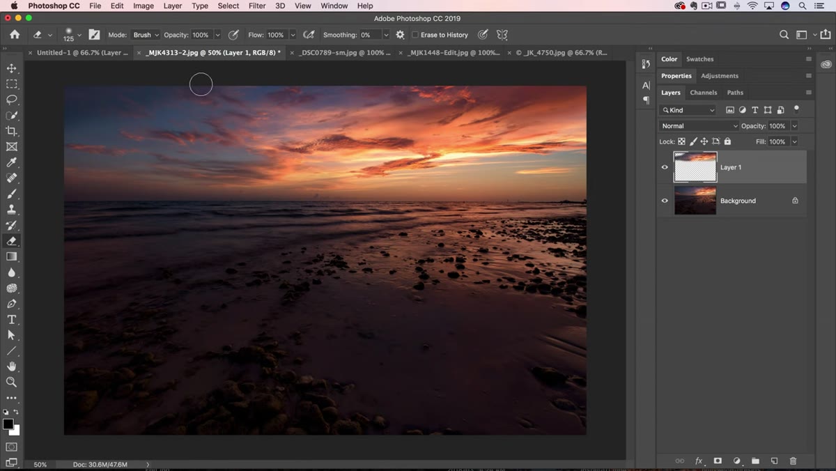This screenshot has width=836, height=471.
Task: Open tool preset picker arrow
Action: pyautogui.click(x=49, y=35)
